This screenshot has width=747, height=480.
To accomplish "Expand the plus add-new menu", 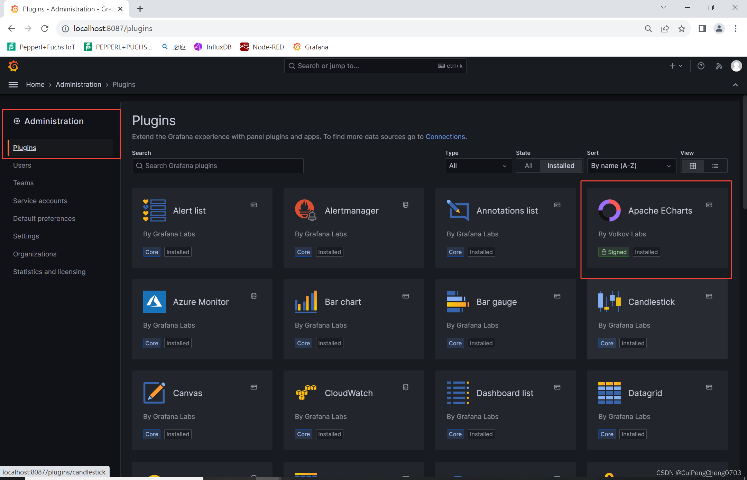I will pyautogui.click(x=676, y=66).
